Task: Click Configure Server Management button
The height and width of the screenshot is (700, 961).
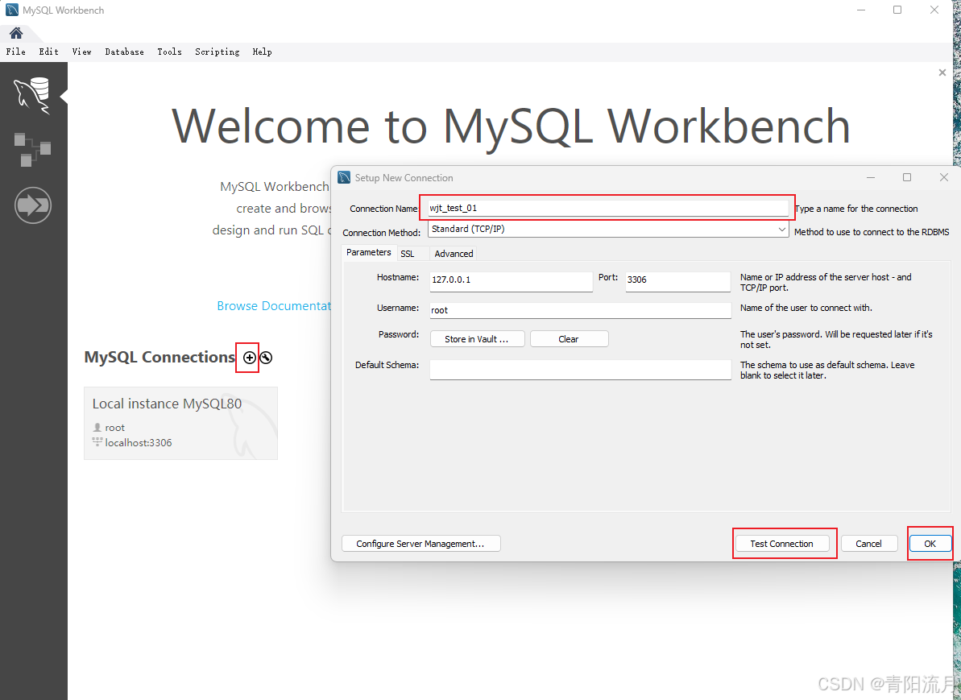Action: tap(420, 544)
